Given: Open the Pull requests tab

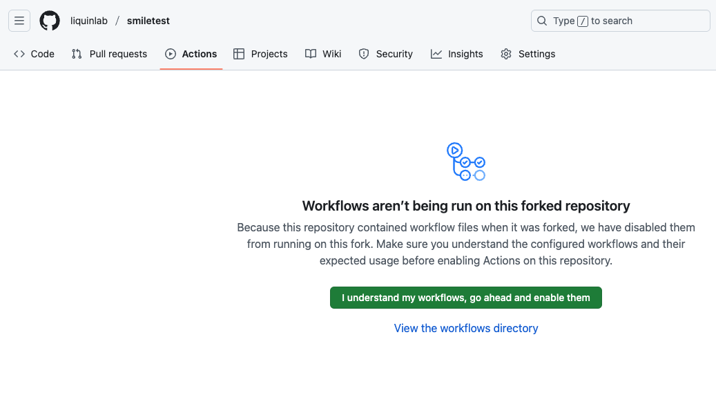Looking at the screenshot, I should click(110, 54).
